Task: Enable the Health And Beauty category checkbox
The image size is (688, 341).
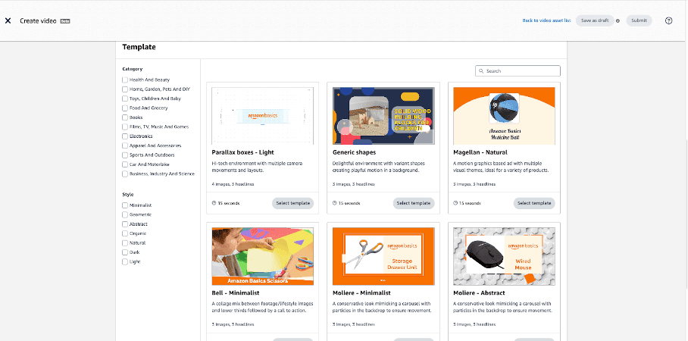Action: coord(125,80)
